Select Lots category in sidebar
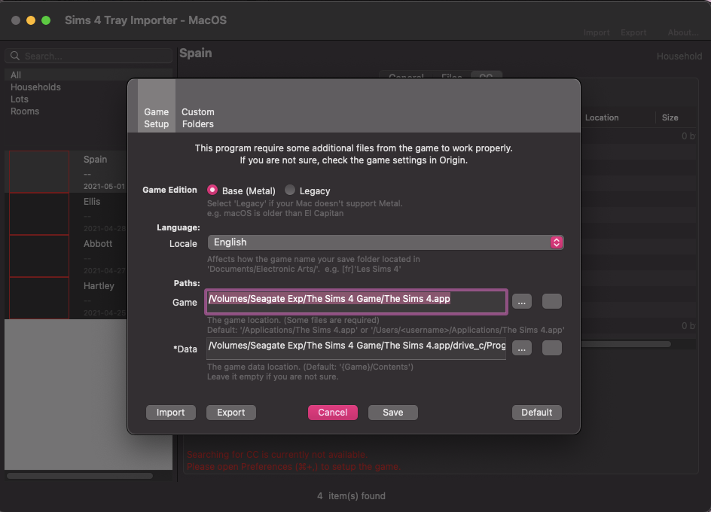The image size is (711, 512). click(20, 99)
